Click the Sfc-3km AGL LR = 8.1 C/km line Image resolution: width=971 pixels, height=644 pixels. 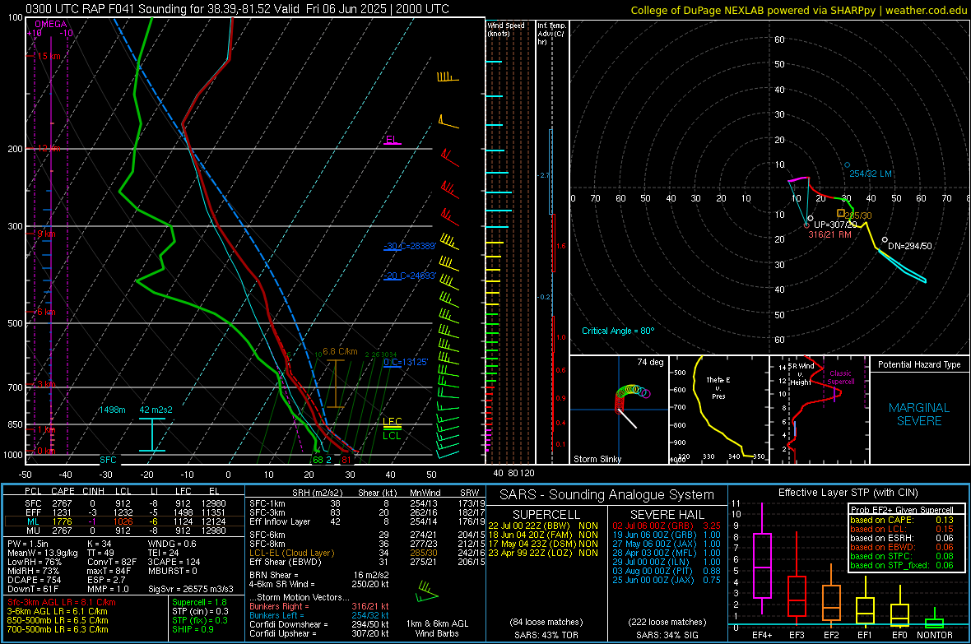tap(62, 602)
